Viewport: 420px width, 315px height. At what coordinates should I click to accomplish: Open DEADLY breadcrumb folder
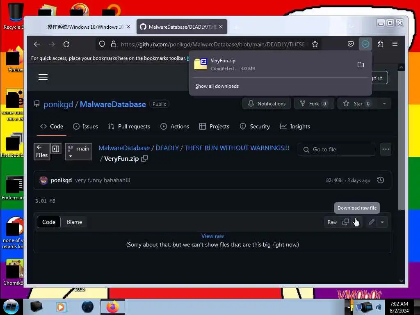coord(167,148)
